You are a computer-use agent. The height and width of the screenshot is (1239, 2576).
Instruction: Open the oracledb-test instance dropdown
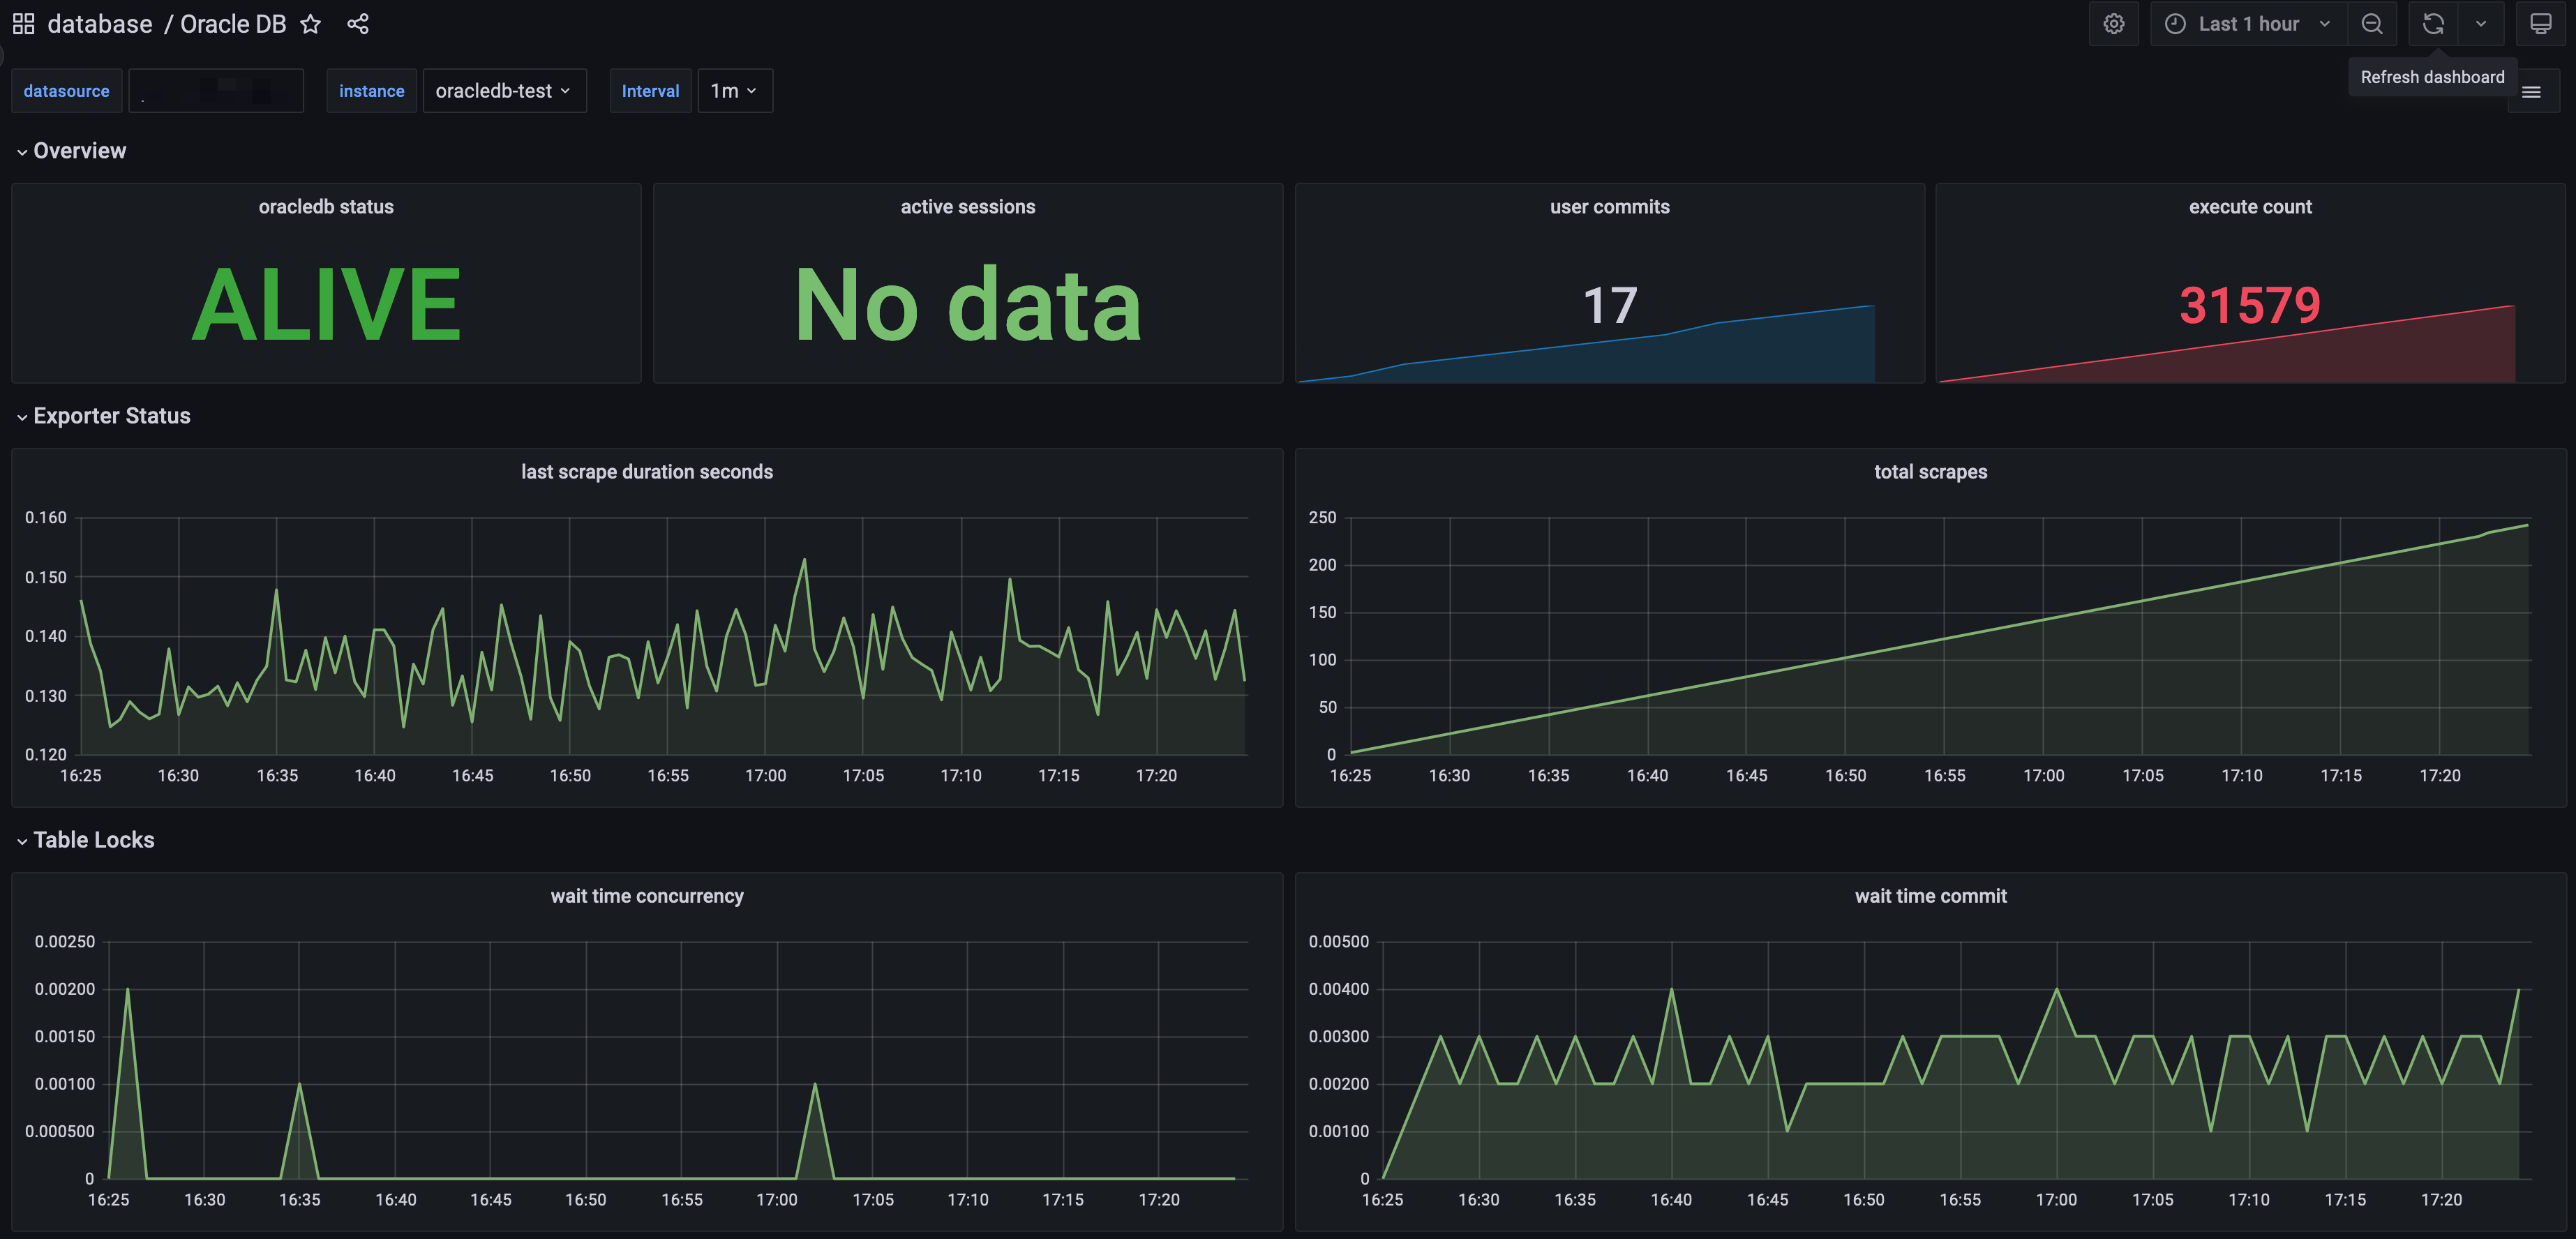pyautogui.click(x=503, y=91)
